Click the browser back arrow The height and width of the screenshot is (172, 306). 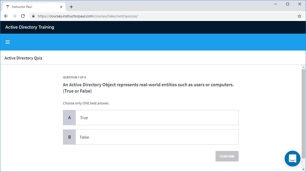point(6,16)
